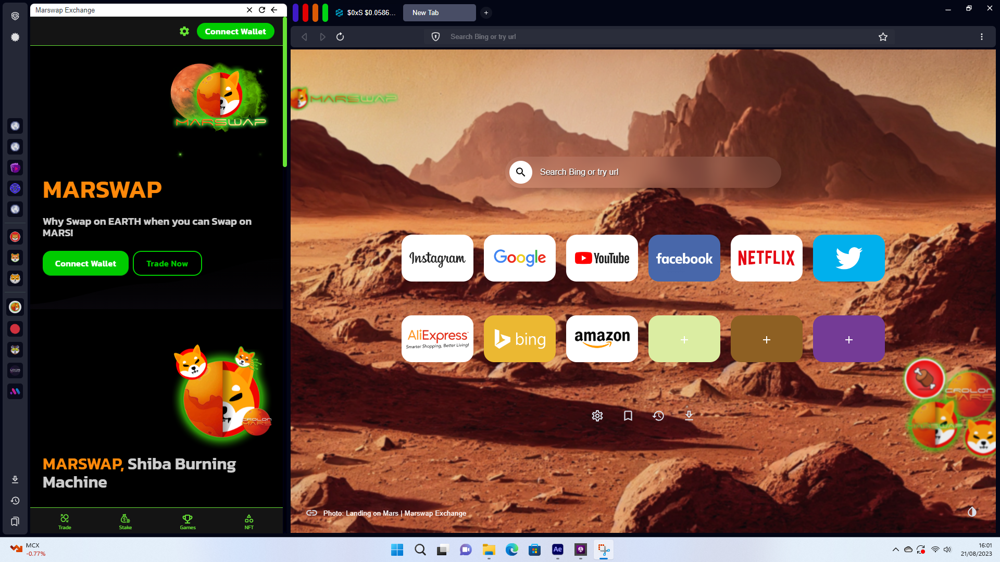The height and width of the screenshot is (562, 1000).
Task: Open sidebar settings gear below the shield
Action: tap(15, 37)
